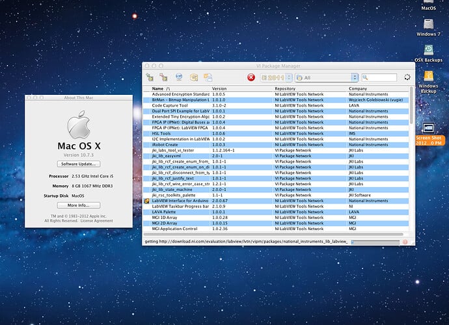
Task: Select jki_labs_tool_vi_tester row
Action: coord(276,150)
